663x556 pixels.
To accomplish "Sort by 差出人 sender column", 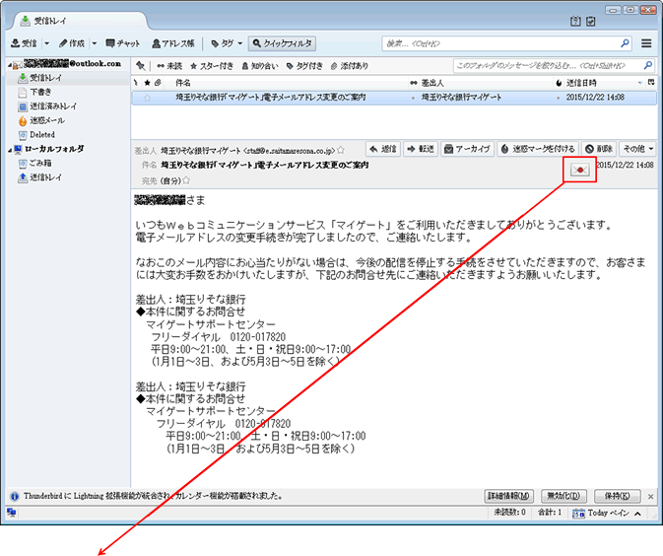I will [x=432, y=83].
